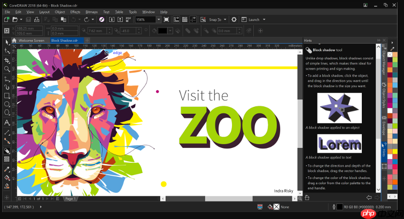Select the Ellipse tool

[x=7, y=104]
